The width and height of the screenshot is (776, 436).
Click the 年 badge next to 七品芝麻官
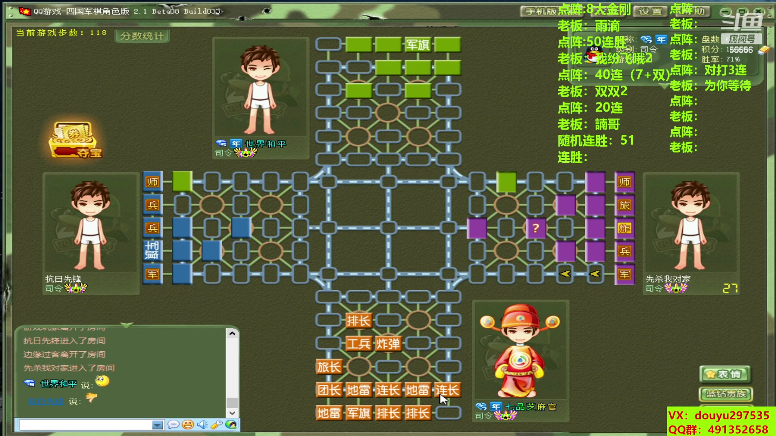[496, 406]
